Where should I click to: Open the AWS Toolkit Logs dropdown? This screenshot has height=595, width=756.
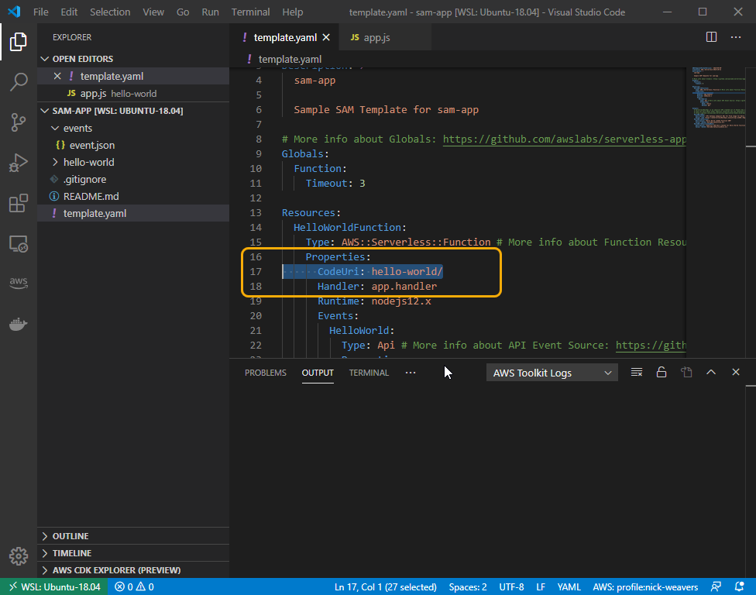coord(552,372)
